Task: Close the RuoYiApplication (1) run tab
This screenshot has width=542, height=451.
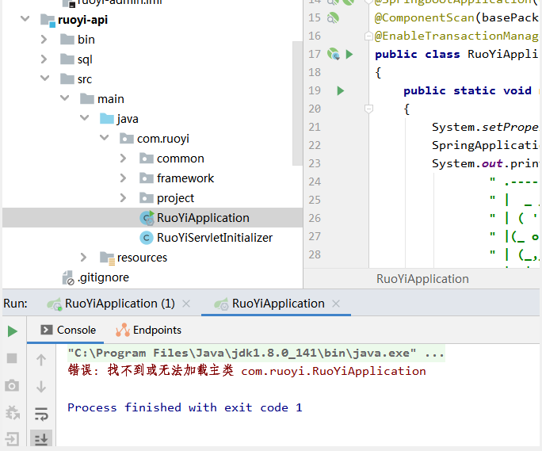Action: [x=186, y=304]
